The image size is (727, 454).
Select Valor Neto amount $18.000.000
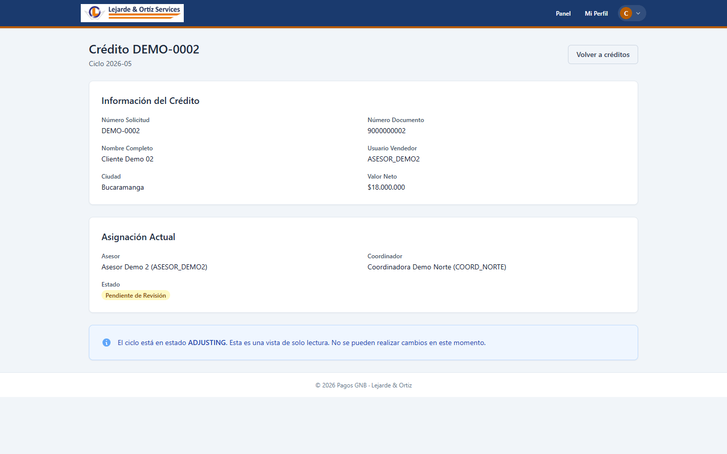point(386,187)
